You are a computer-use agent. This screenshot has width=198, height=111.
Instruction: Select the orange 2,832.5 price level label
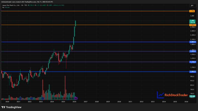pyautogui.click(x=193, y=25)
